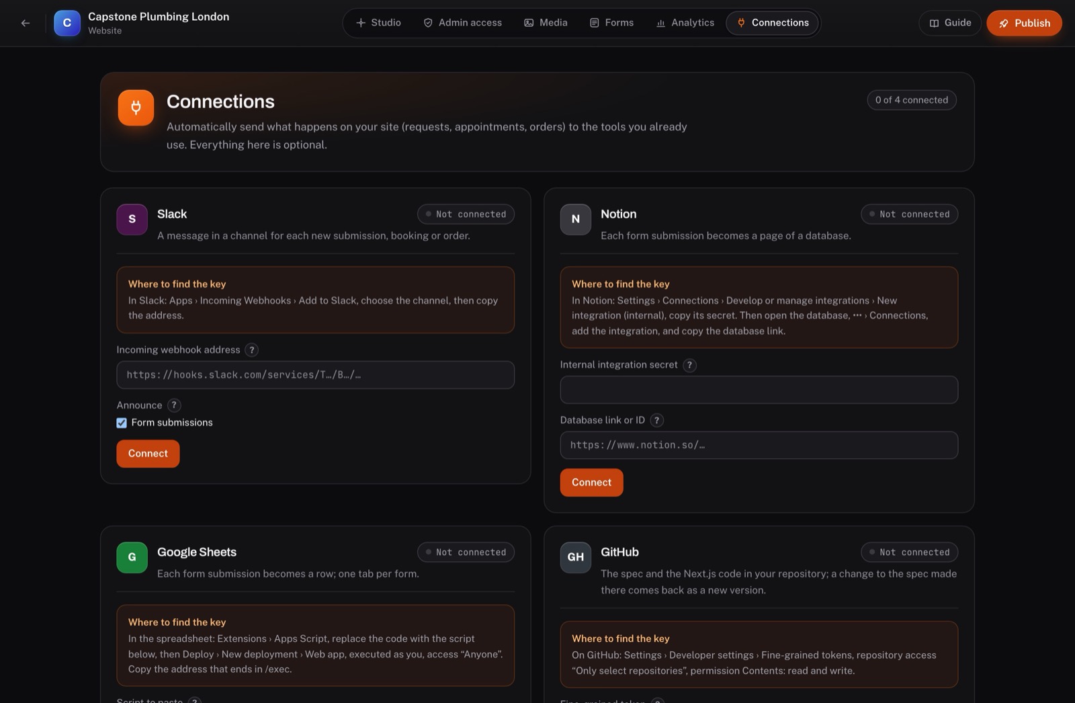The height and width of the screenshot is (703, 1075).
Task: Open help for Database link or ID
Action: [x=657, y=420]
